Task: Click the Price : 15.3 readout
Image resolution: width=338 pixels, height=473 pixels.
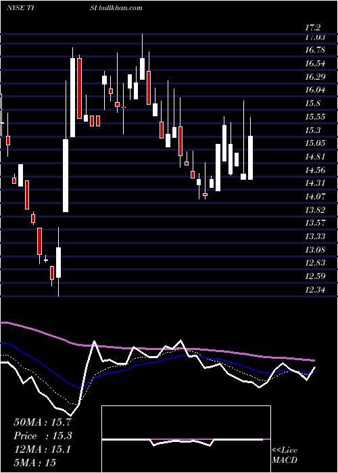Action: tap(43, 436)
